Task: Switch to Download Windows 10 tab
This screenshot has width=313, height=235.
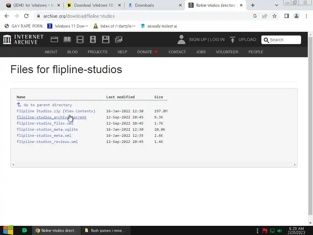Action: coord(93,6)
